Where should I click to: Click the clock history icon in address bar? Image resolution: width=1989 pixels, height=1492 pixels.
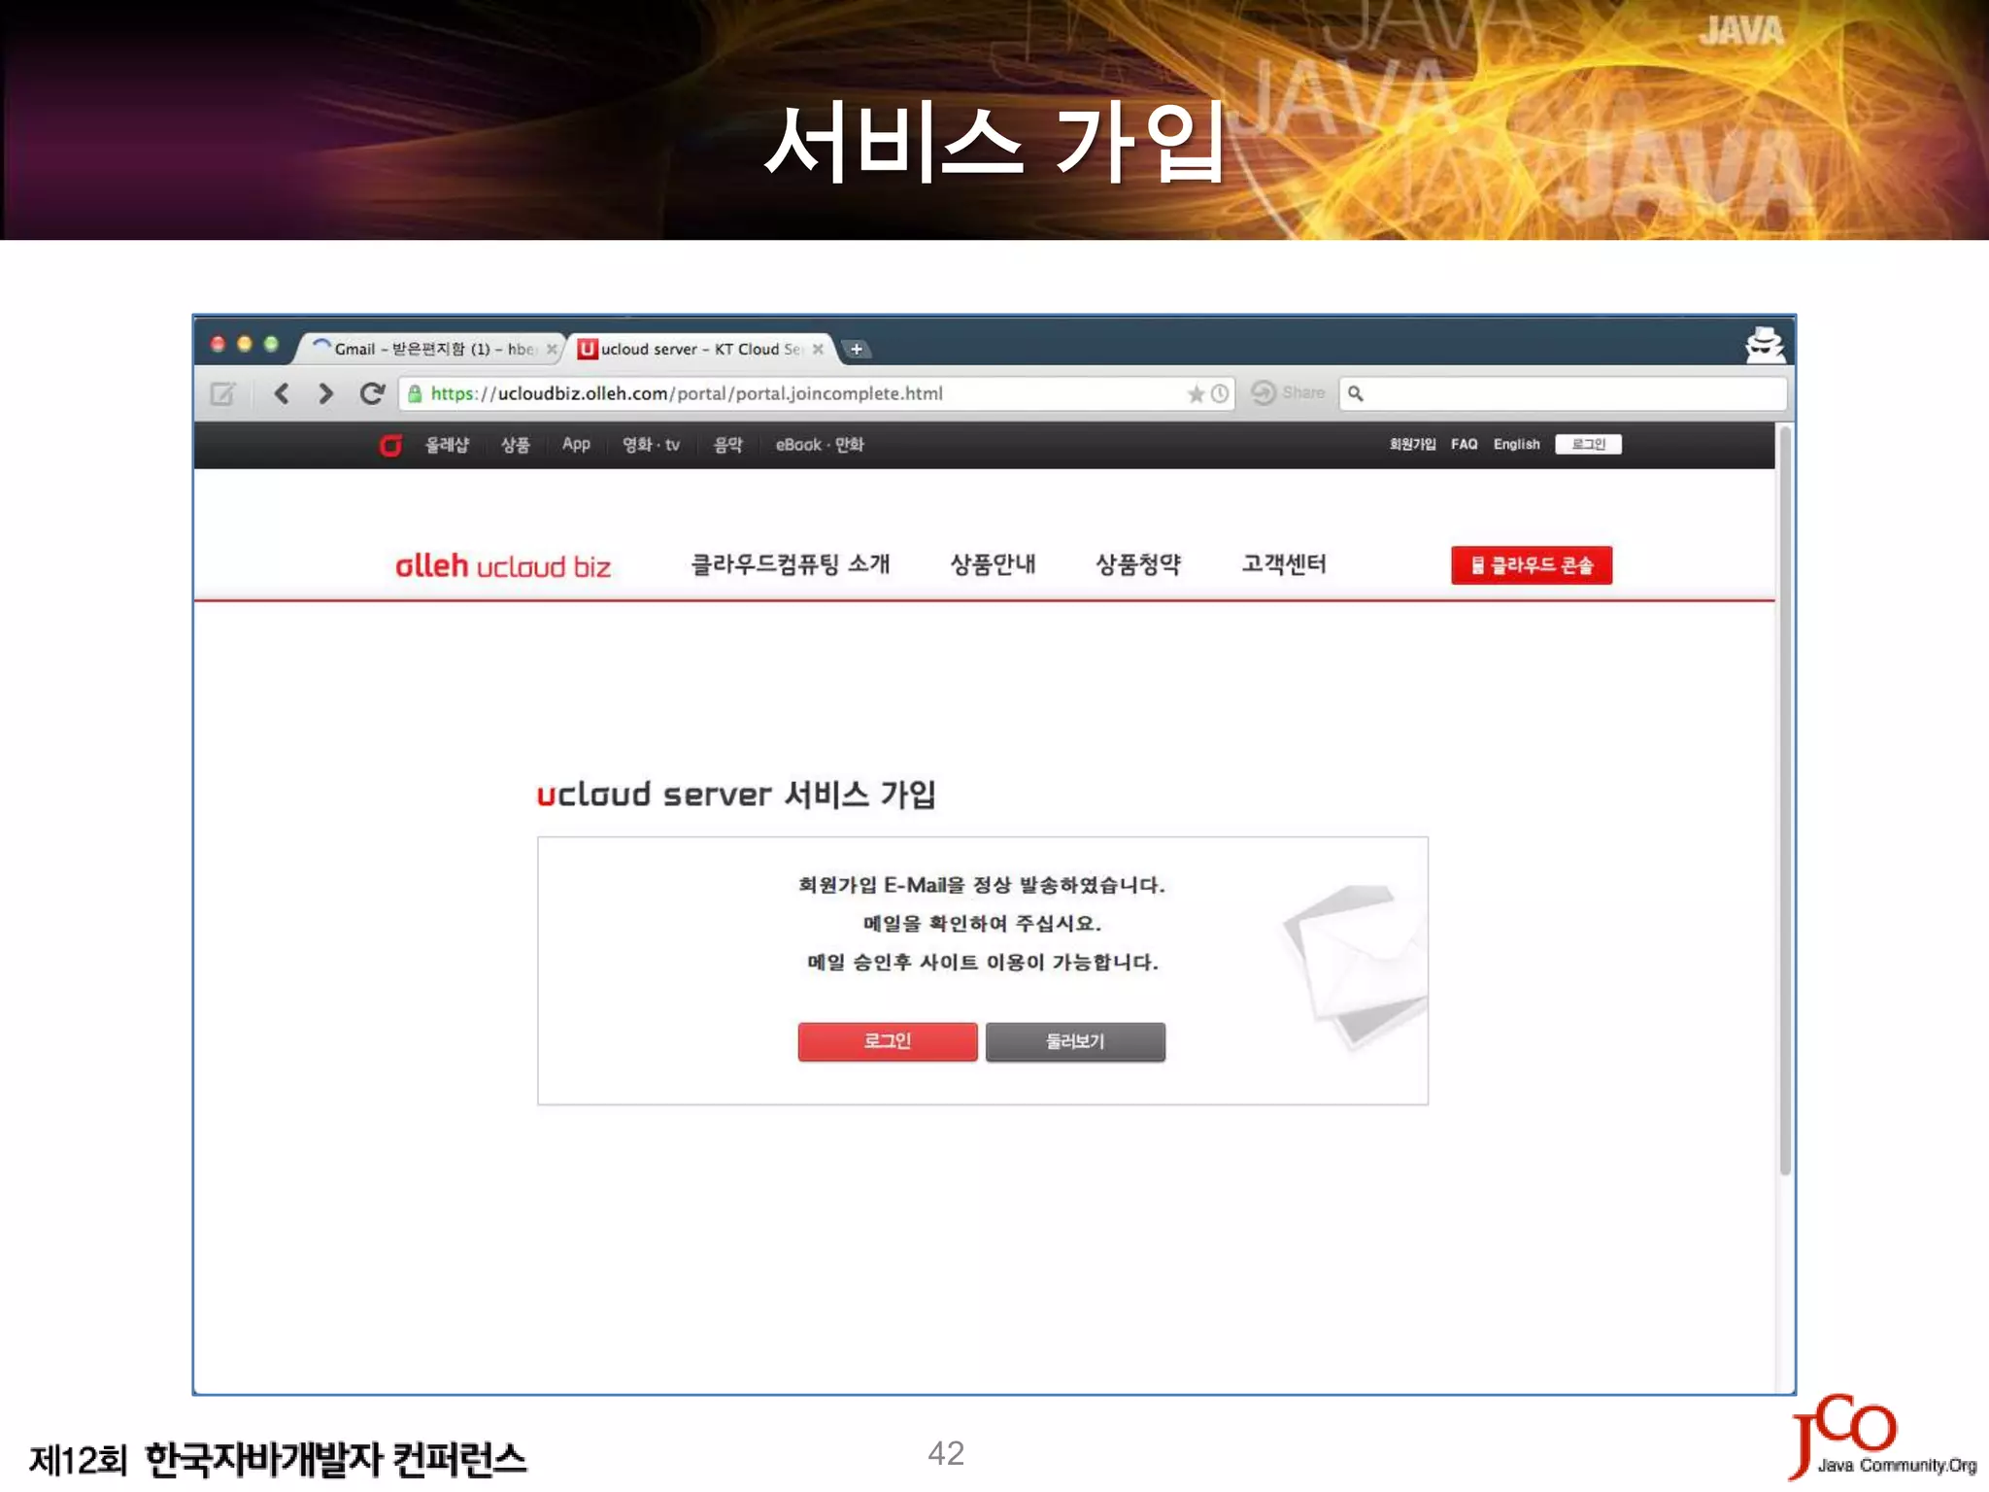[x=1220, y=393]
